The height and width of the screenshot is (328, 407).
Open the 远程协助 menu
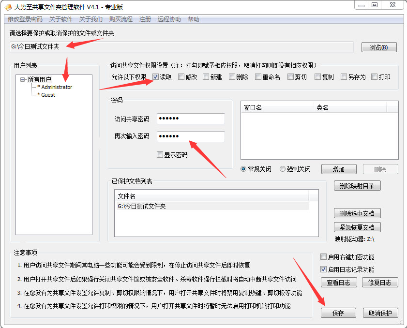pyautogui.click(x=169, y=19)
